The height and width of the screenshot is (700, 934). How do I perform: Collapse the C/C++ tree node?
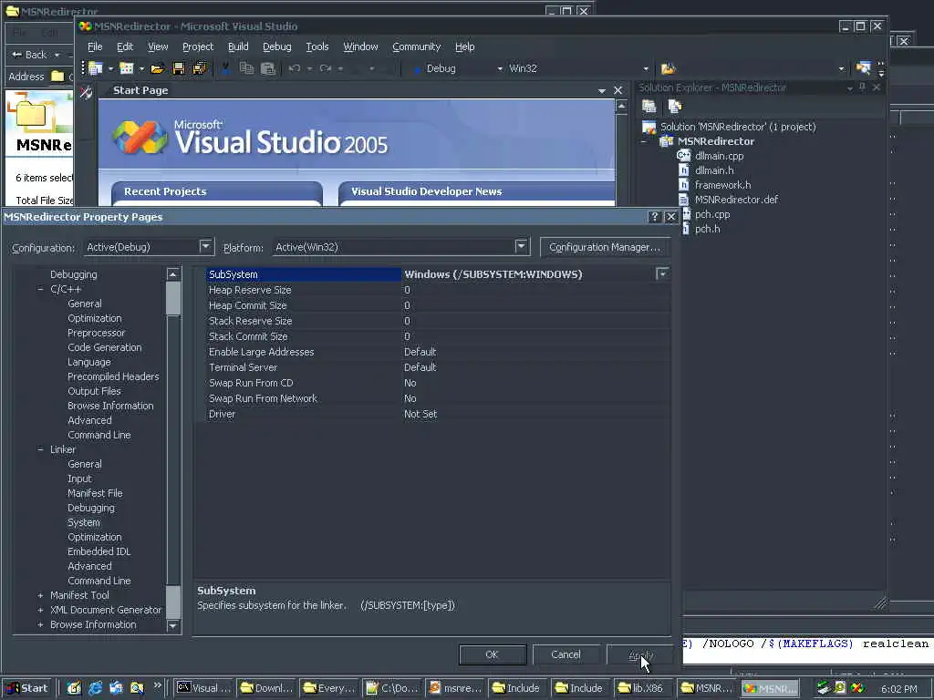coord(40,289)
